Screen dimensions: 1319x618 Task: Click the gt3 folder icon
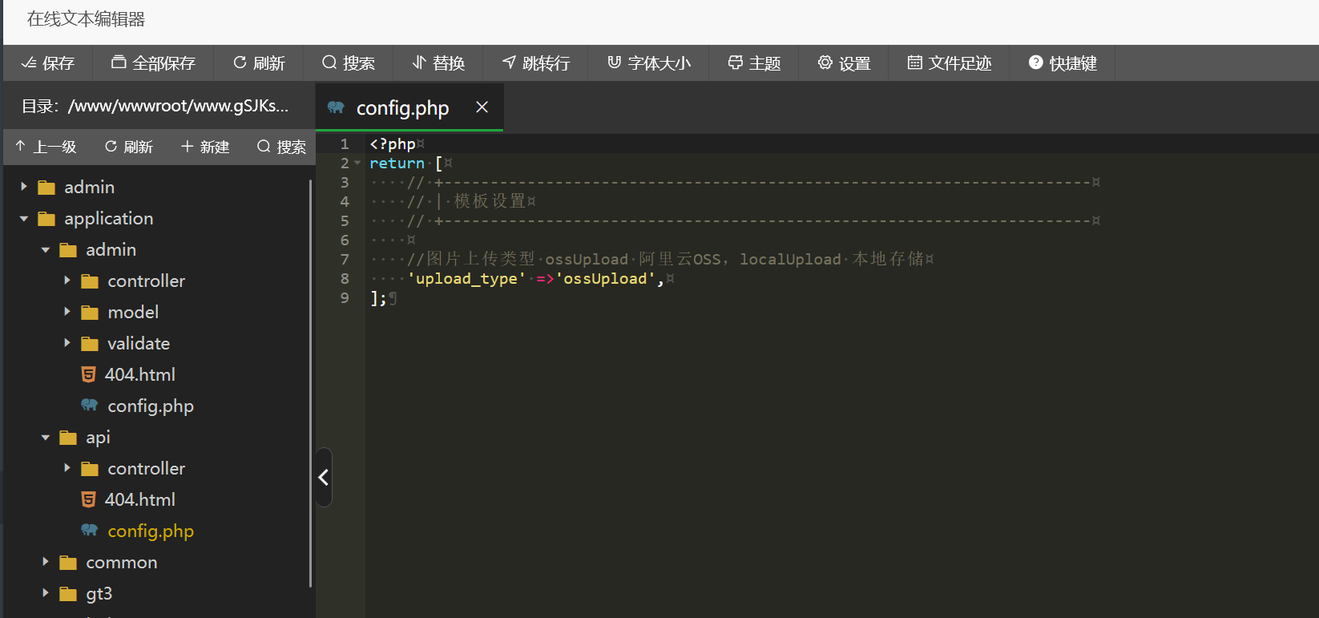[x=68, y=594]
